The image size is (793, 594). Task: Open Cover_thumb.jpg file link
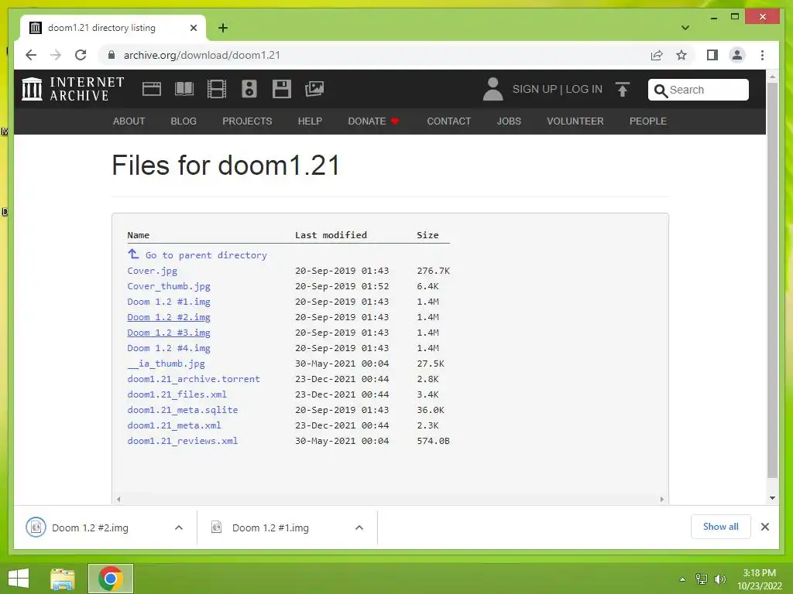coord(169,286)
